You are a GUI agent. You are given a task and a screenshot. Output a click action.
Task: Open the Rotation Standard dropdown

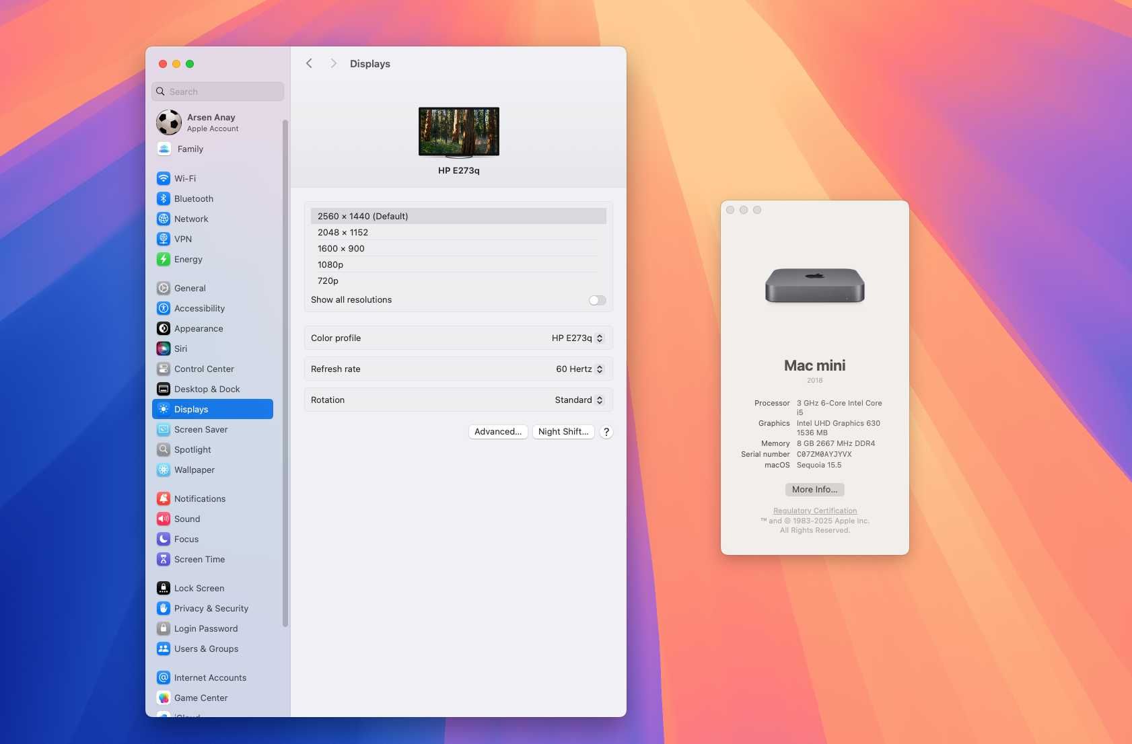click(579, 400)
